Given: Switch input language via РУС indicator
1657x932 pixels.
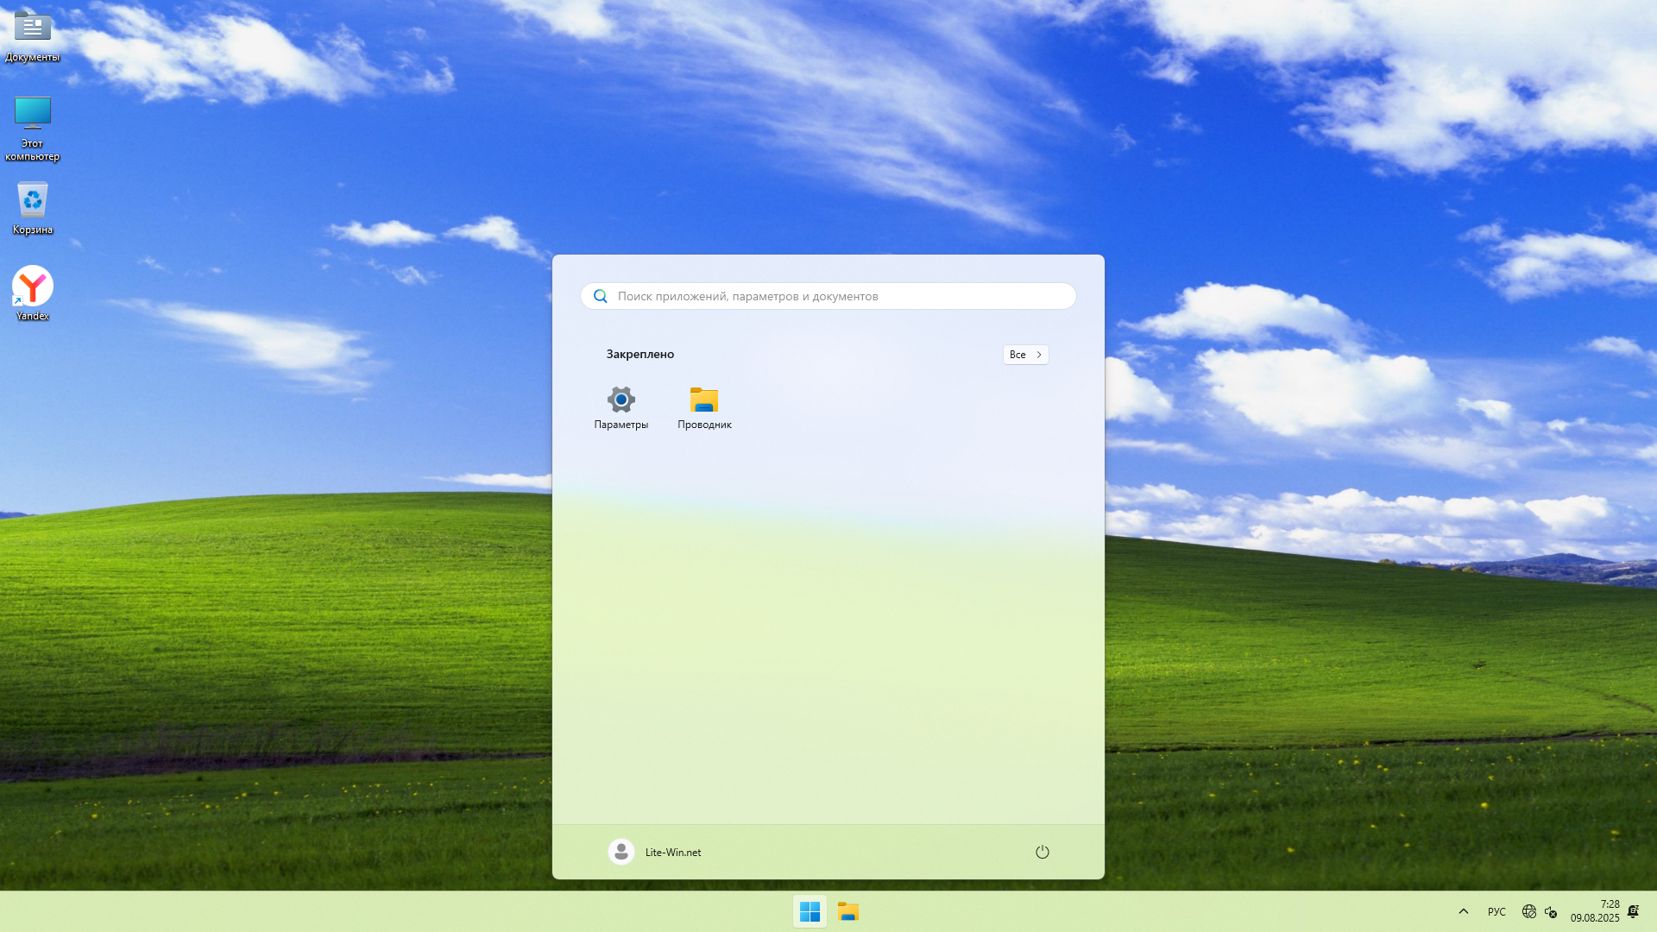Looking at the screenshot, I should (x=1496, y=911).
